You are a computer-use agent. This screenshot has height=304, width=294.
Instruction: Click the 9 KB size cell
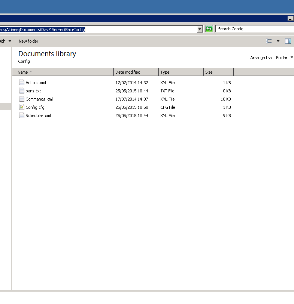[x=227, y=116]
